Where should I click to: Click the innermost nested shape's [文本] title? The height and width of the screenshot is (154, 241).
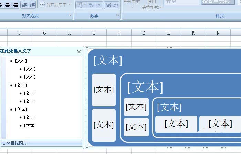(169, 107)
